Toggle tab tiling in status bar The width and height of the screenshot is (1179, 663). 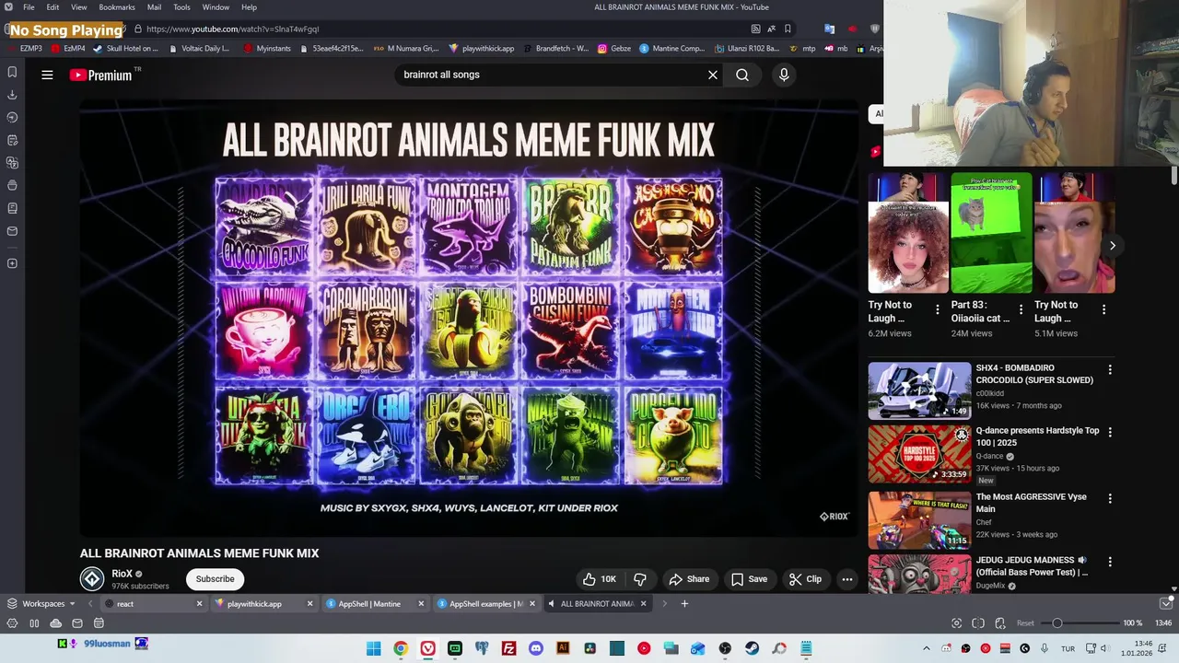[x=978, y=623]
